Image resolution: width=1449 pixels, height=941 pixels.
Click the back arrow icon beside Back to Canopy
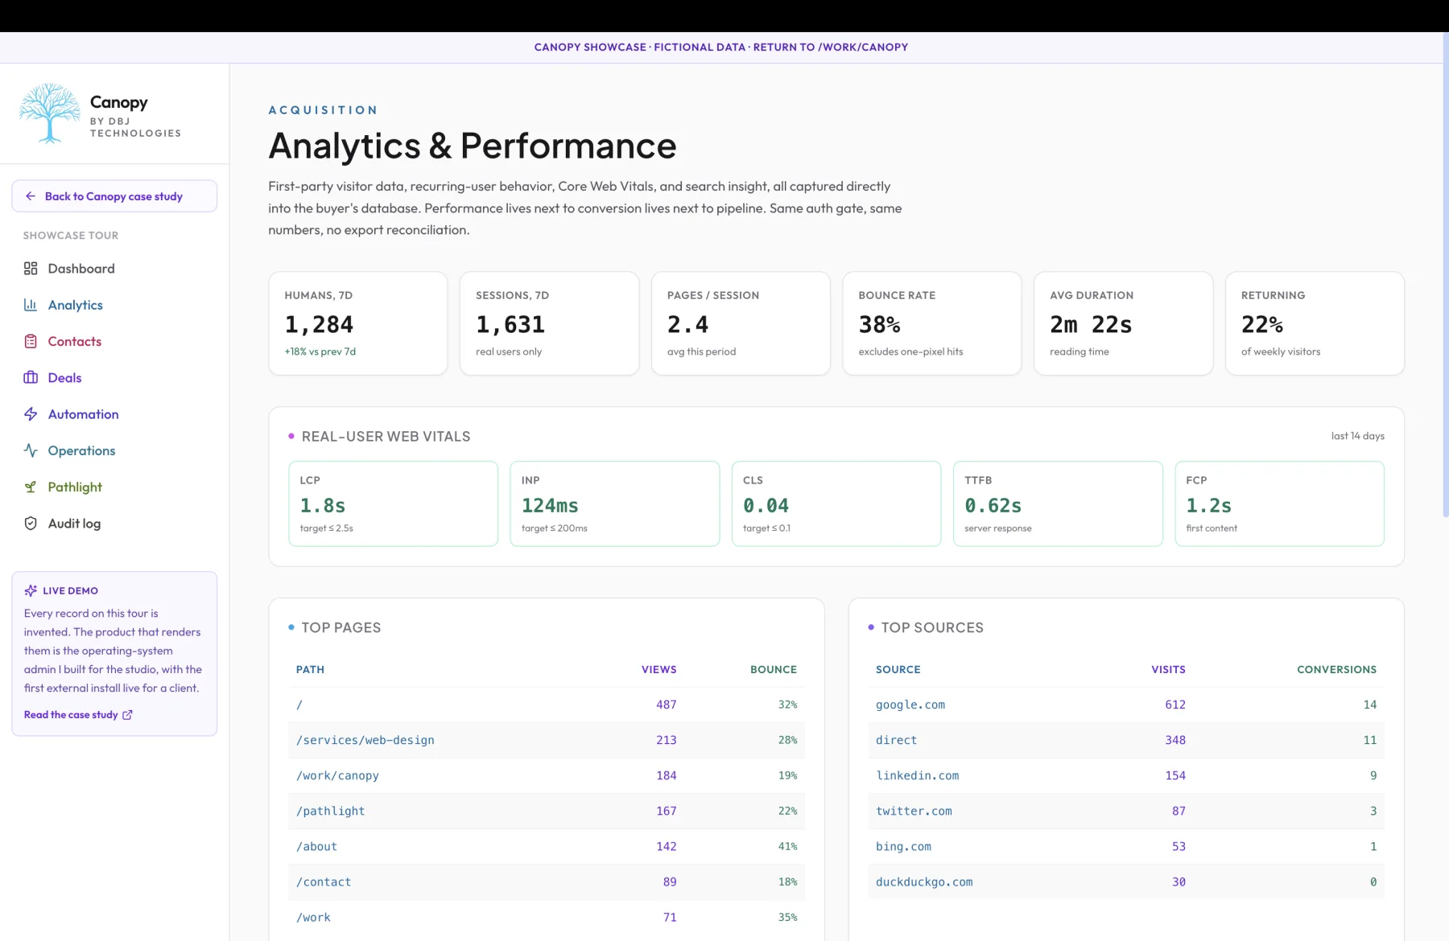[x=31, y=196]
